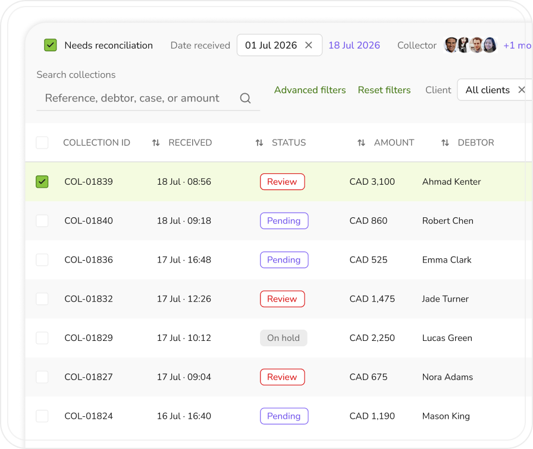Open collection COL-01824
The width and height of the screenshot is (533, 449).
(x=89, y=416)
